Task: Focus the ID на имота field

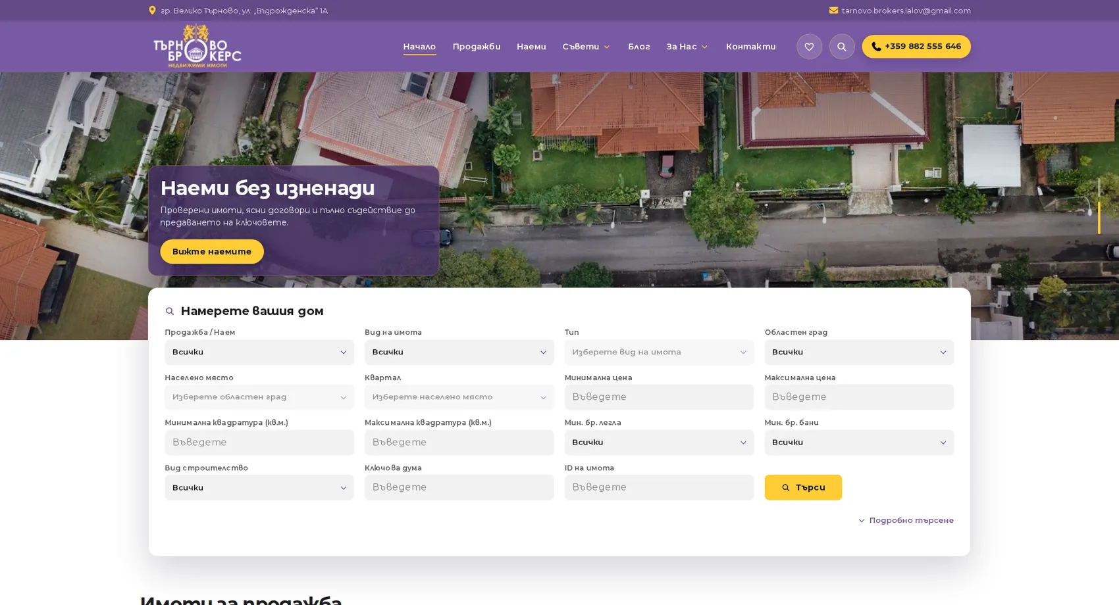Action: 658,488
